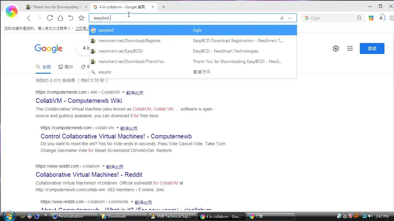Expand arrow beside reddit collabvm › comments URL
Viewport: 394px width, 221px height.
coord(132,202)
